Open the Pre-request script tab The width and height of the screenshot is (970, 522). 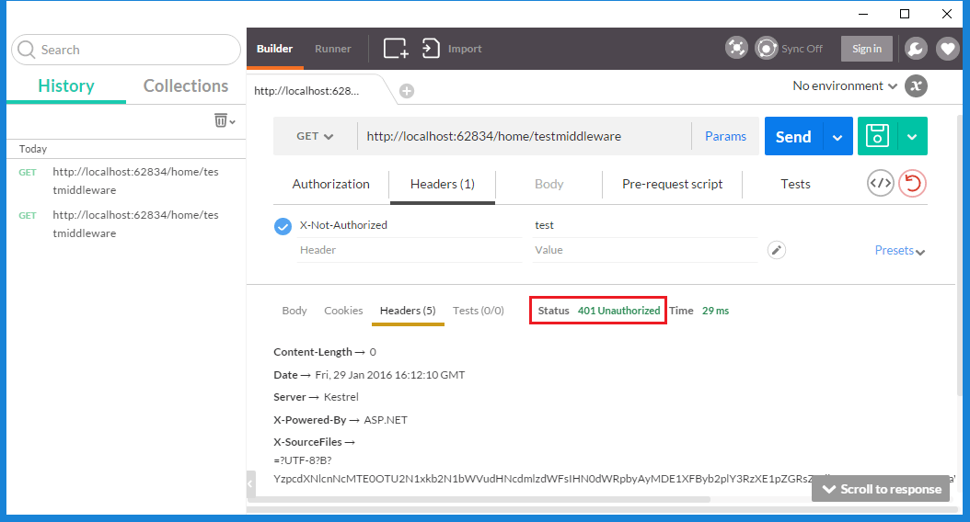click(x=673, y=184)
